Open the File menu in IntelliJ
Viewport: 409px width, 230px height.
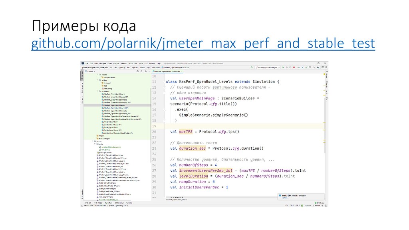coord(87,63)
